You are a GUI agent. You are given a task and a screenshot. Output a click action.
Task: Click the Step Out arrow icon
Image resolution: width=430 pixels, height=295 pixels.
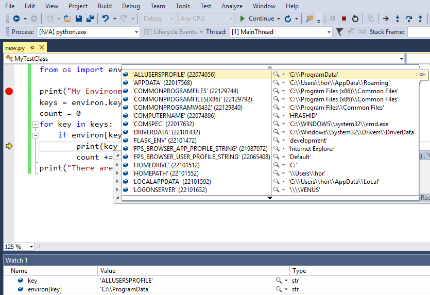pos(421,19)
